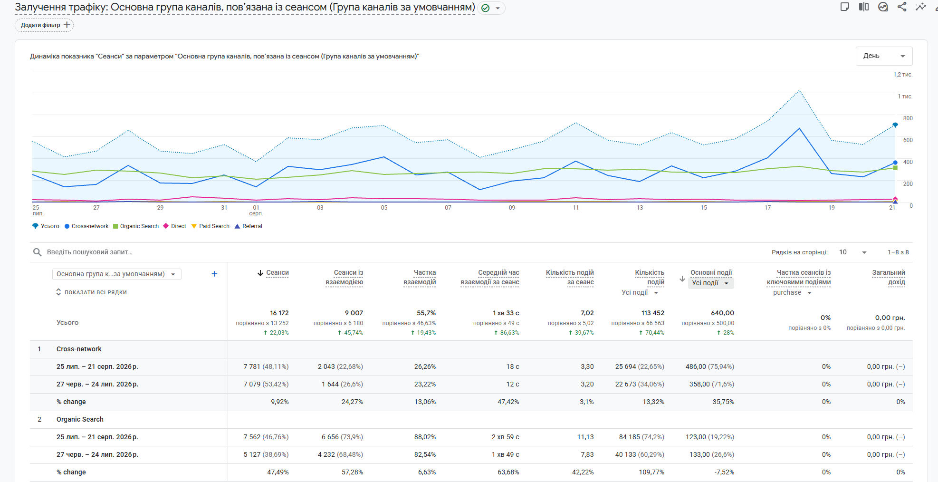
Task: Share this report via share icon
Action: coord(902,7)
